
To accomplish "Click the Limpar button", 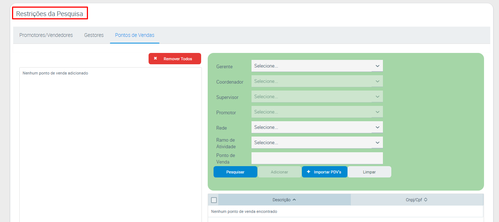I will coord(369,172).
